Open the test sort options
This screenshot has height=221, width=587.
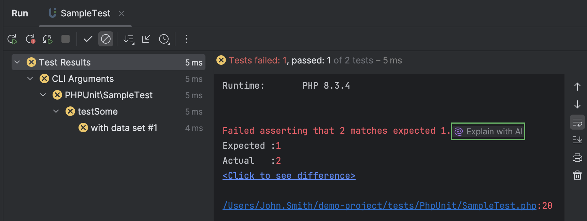click(129, 39)
